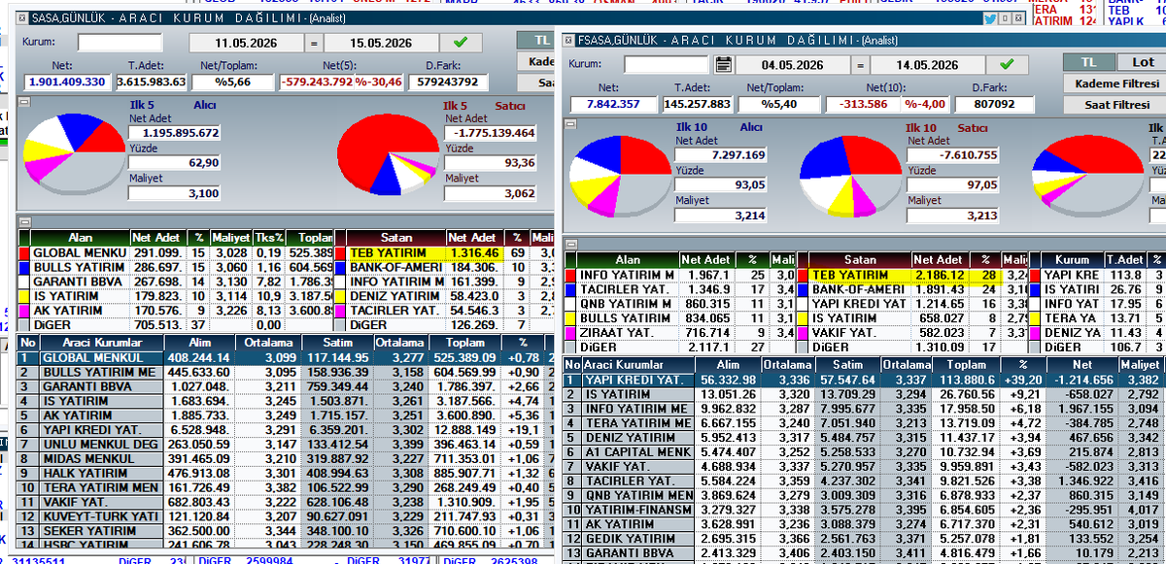The width and height of the screenshot is (1166, 564).
Task: Sort by Alan column in SASA window
Action: [81, 237]
